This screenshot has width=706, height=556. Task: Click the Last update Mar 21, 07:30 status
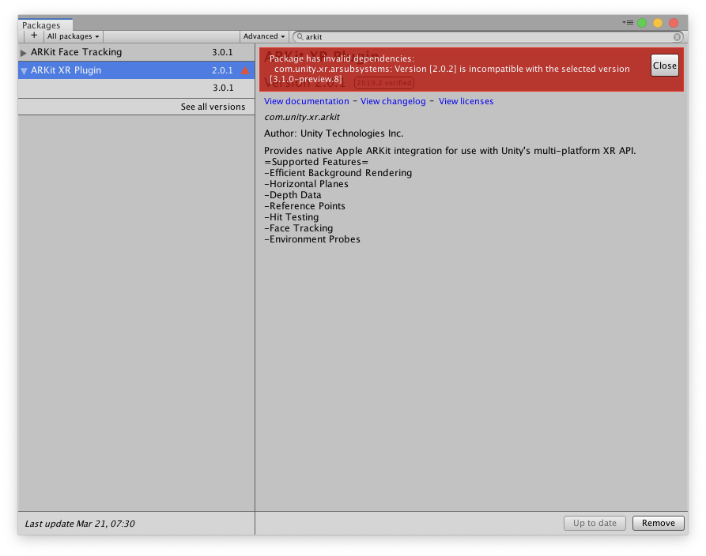(80, 524)
